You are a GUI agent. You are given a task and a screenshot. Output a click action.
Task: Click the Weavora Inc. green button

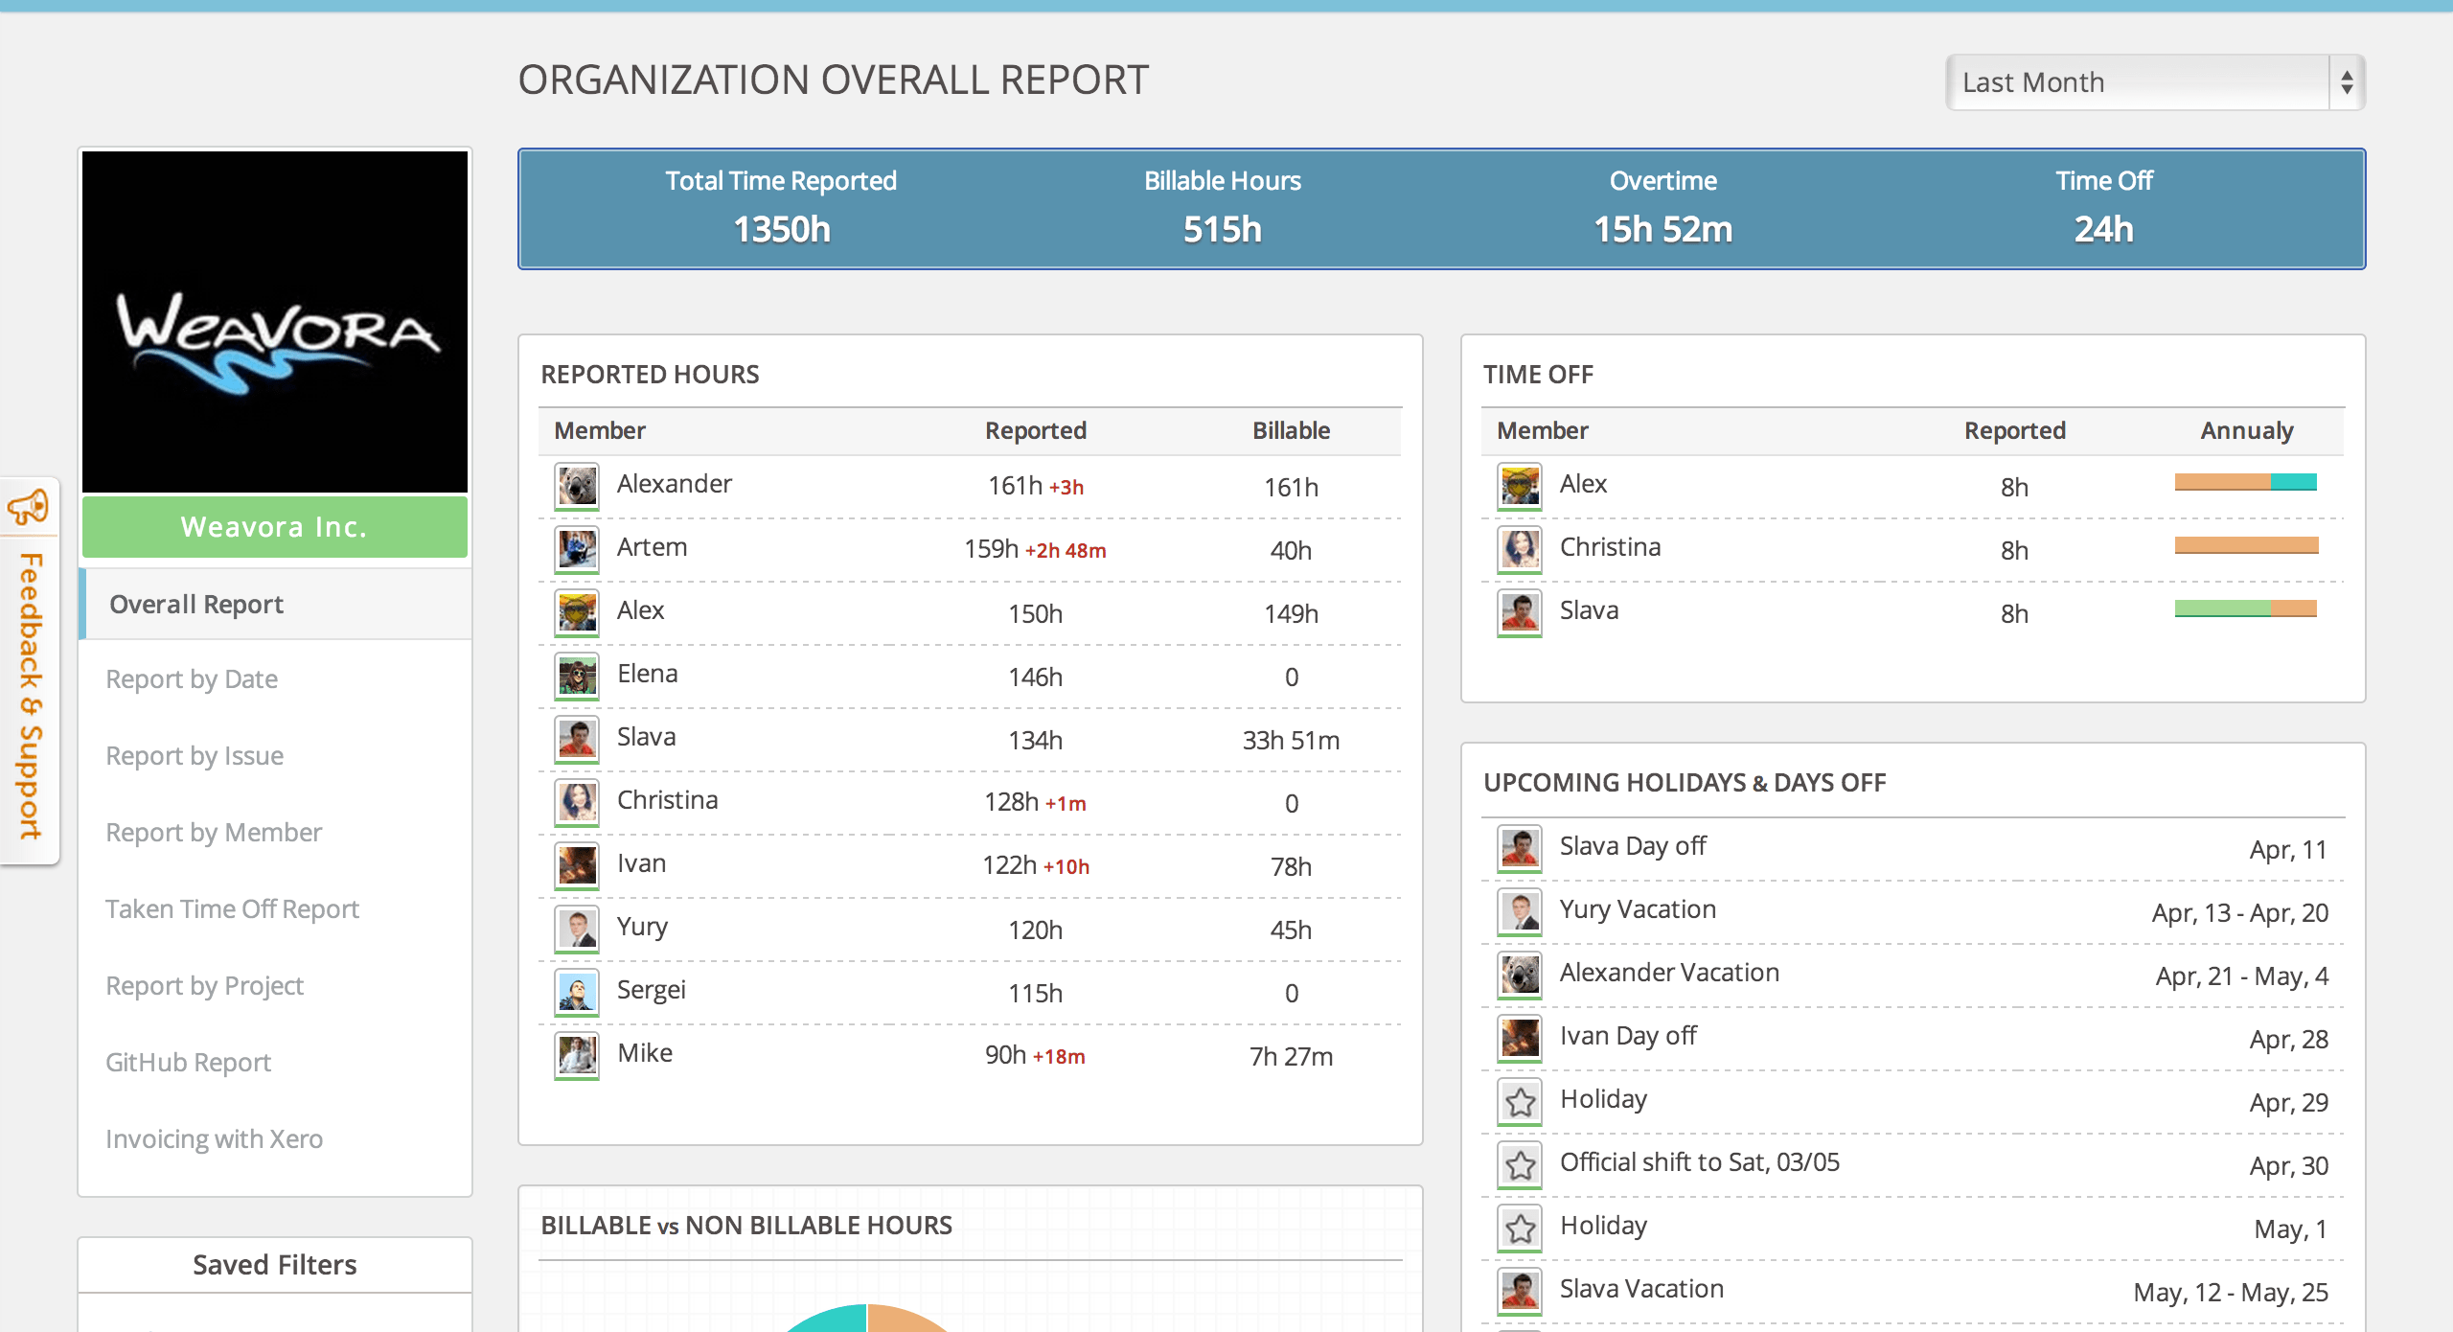[x=275, y=527]
